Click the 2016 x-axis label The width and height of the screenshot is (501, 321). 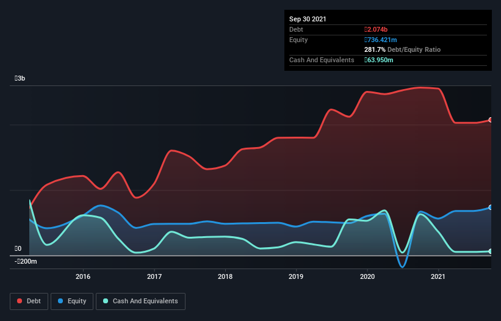tap(83, 276)
